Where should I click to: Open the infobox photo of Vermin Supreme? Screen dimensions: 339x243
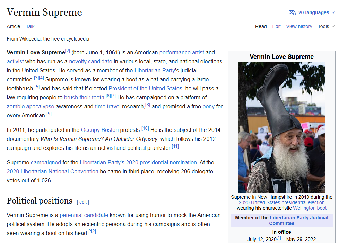[x=281, y=127]
